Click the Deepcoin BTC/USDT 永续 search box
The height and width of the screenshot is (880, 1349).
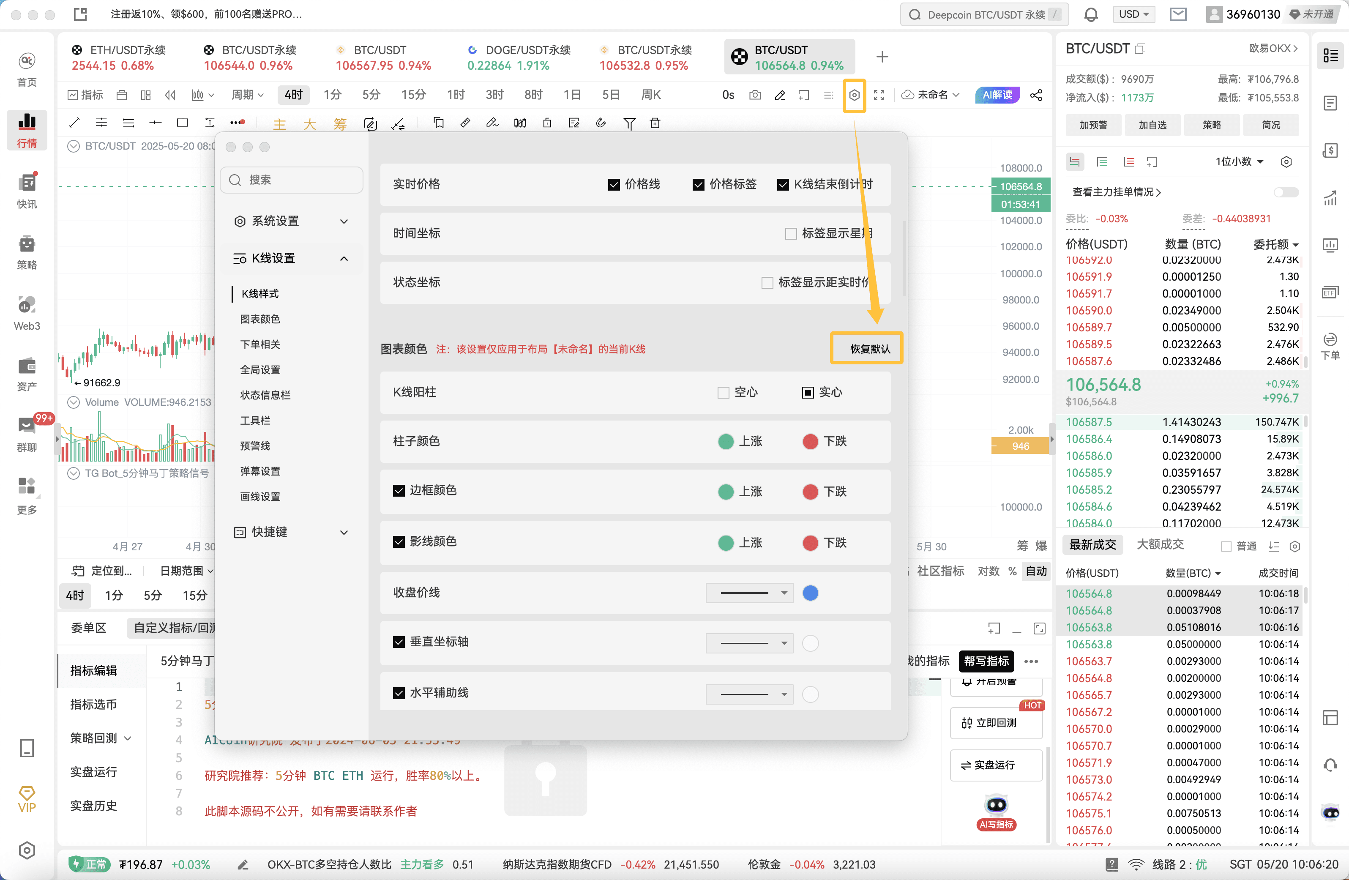click(x=985, y=14)
